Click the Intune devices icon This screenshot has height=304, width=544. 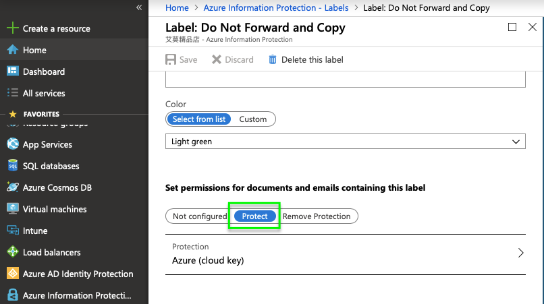(13, 230)
